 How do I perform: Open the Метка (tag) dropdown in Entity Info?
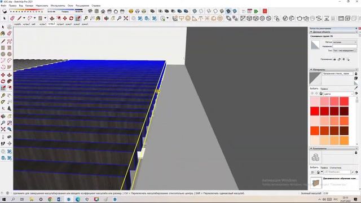345,42
